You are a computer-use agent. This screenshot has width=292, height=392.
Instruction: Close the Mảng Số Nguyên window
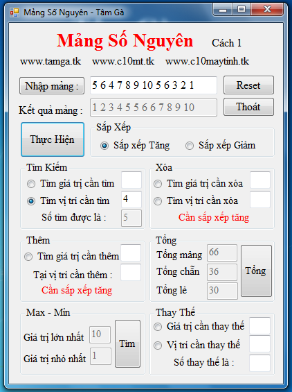click(x=267, y=10)
